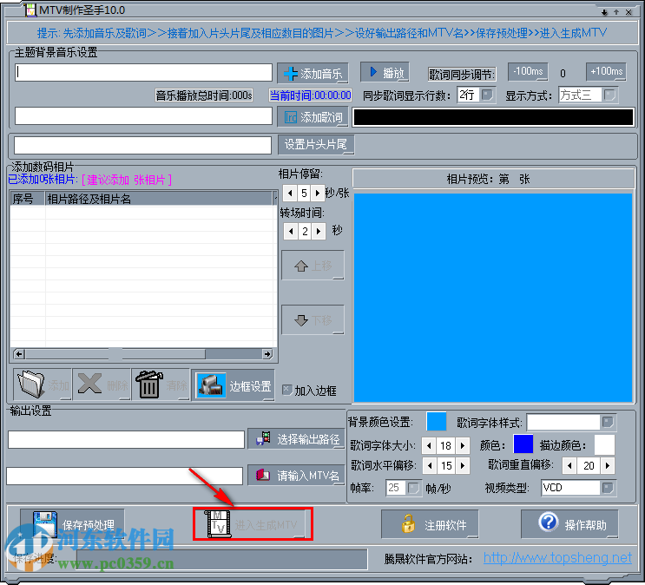645x585 pixels.
Task: Increase 歌词水平偏移 value
Action: (x=463, y=466)
